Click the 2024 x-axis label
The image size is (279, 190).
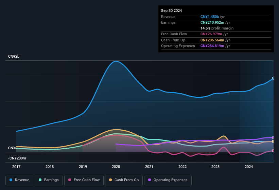(249, 167)
